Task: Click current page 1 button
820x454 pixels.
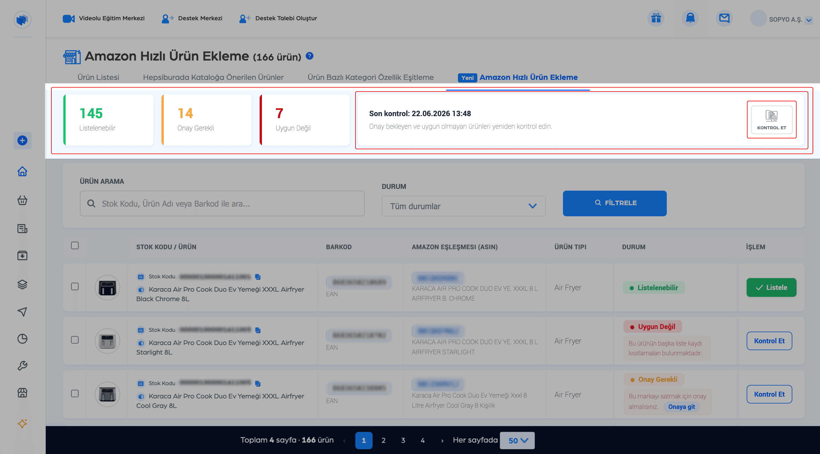Action: (364, 440)
